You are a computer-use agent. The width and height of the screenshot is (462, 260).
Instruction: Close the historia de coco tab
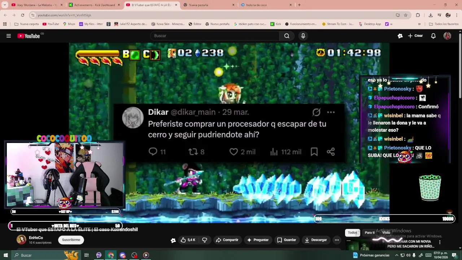tap(291, 5)
